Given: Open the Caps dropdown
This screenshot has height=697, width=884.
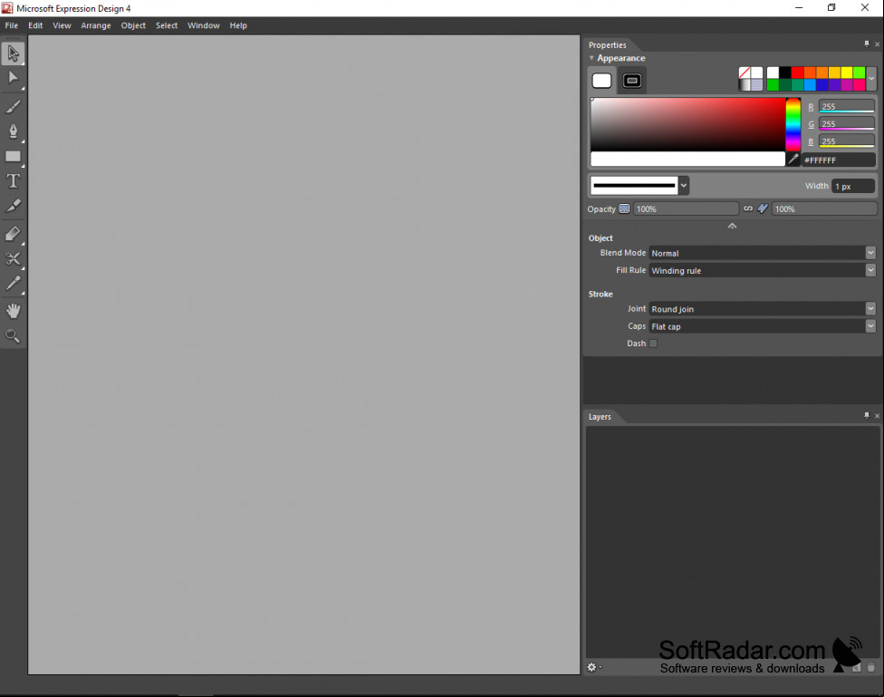Looking at the screenshot, I should 870,326.
